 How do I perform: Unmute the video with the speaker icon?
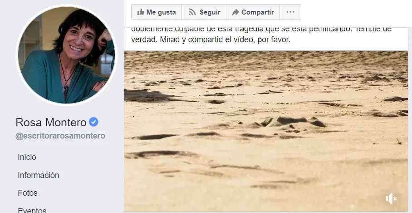point(391,198)
